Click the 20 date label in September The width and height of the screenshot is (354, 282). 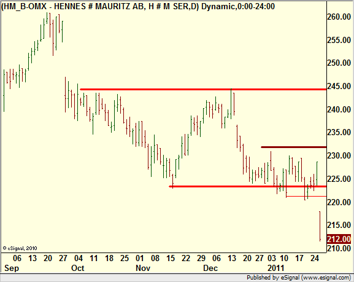coord(48,258)
